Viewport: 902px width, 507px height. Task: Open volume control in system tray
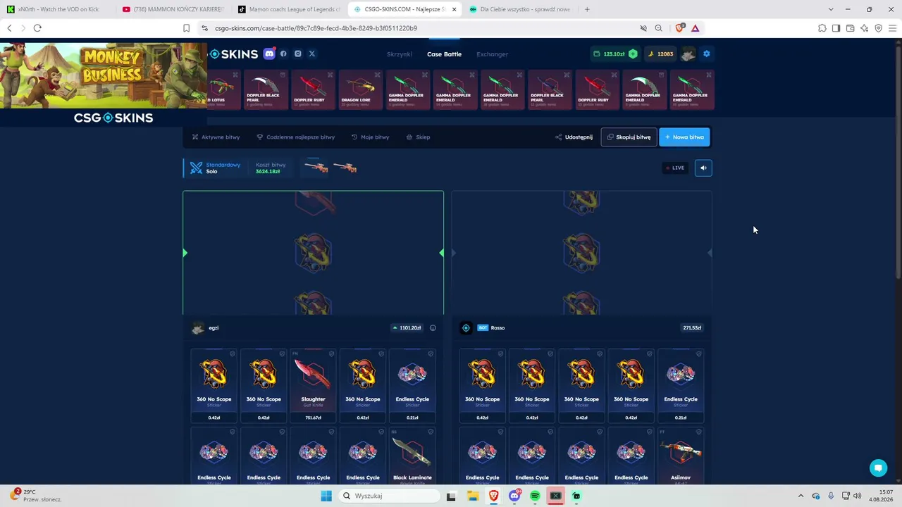(x=858, y=496)
